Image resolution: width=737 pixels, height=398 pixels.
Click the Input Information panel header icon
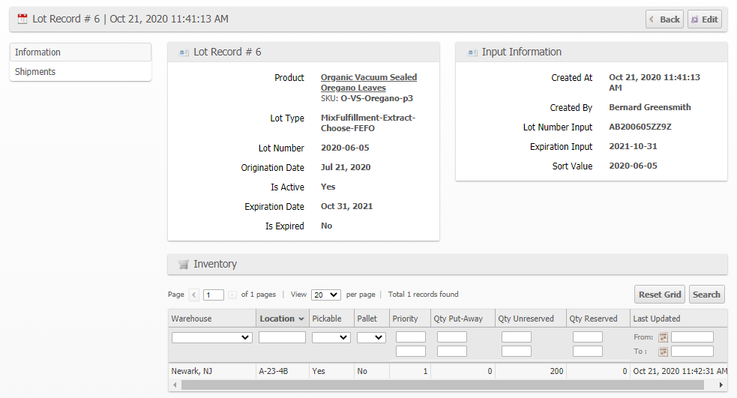point(472,52)
